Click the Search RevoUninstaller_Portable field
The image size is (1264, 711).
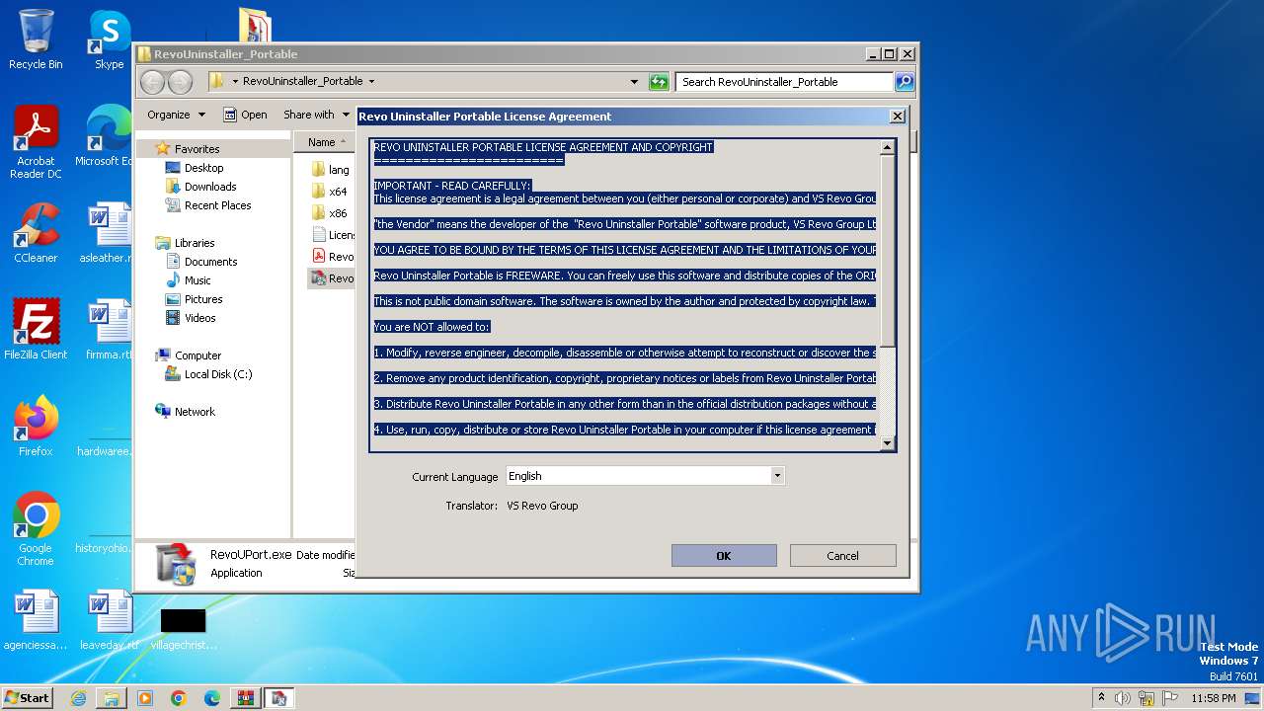click(785, 82)
